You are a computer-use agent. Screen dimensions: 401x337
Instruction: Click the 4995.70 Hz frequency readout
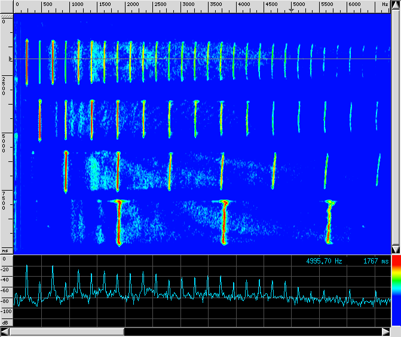pos(324,261)
